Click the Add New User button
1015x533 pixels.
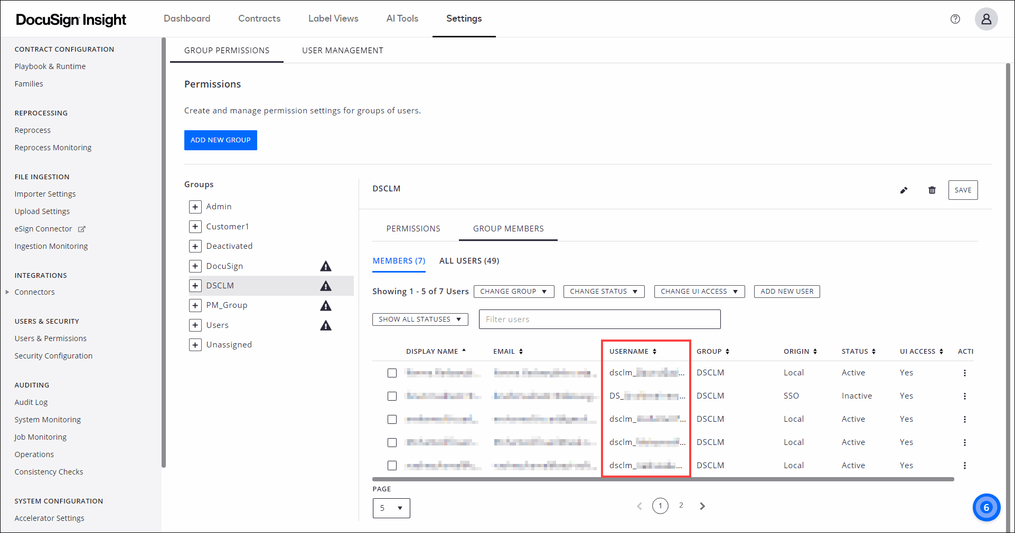tap(787, 292)
